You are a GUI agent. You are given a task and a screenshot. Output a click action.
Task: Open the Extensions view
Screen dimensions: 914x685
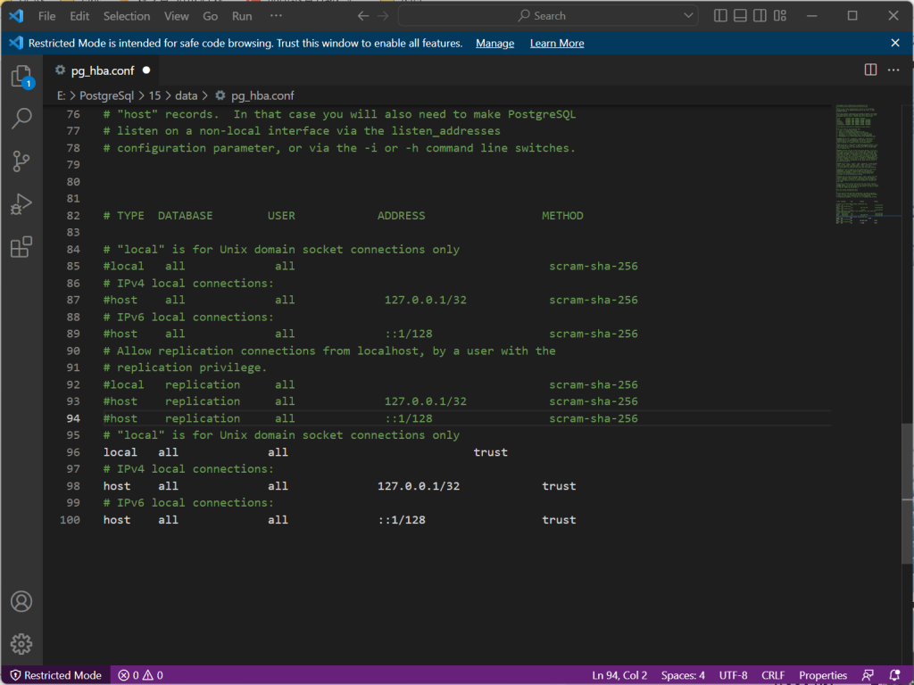[21, 247]
